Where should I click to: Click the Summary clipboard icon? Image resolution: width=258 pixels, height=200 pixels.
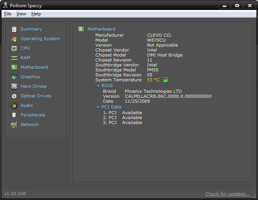pos(14,29)
